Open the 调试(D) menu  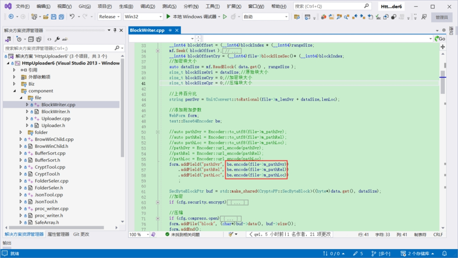pos(148,6)
